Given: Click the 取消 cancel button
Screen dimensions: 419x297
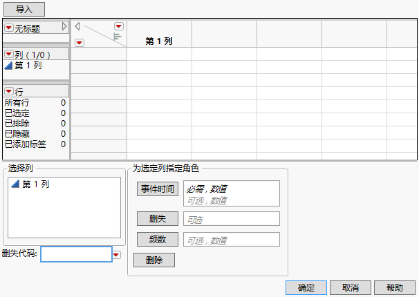Looking at the screenshot, I should point(351,287).
